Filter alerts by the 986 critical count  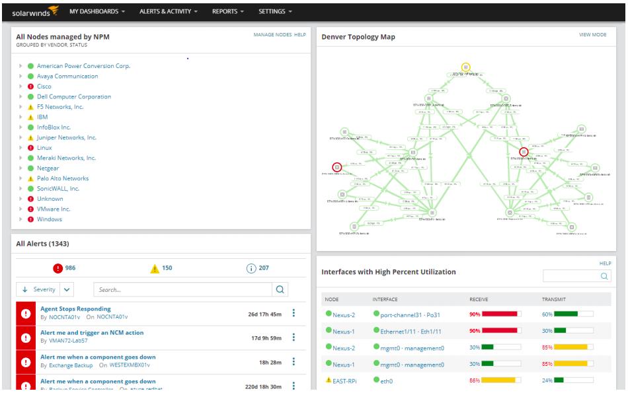pos(64,268)
